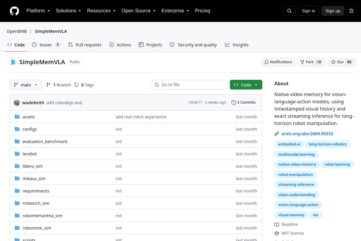
Task: Click the long-horizon-robotics topic tag
Action: point(328,144)
